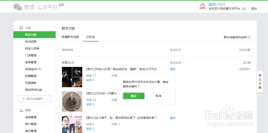The image size is (268, 133).
Task: Switch to 新建群发消息 tab
Action: 70,37
